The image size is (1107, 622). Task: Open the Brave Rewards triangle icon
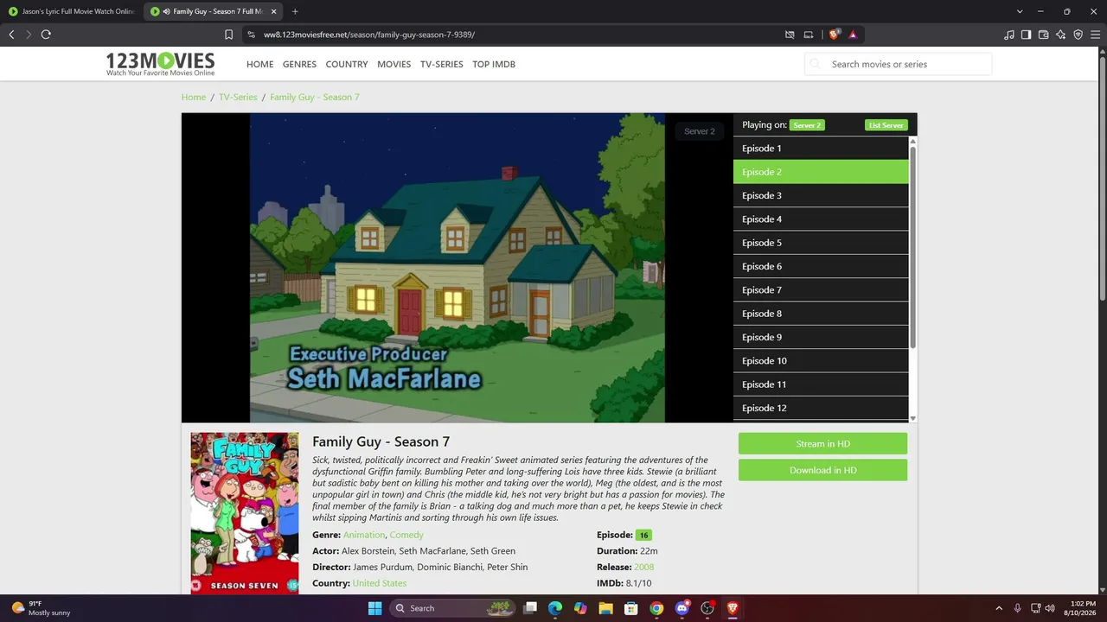pyautogui.click(x=853, y=35)
